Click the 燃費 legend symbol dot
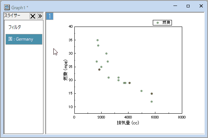The height and width of the screenshot is (138, 208). click(x=158, y=23)
